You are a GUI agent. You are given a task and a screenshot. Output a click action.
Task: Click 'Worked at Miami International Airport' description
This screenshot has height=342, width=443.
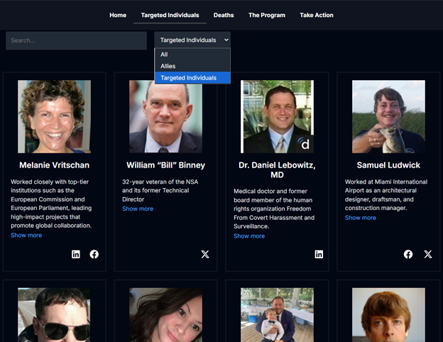pos(386,195)
